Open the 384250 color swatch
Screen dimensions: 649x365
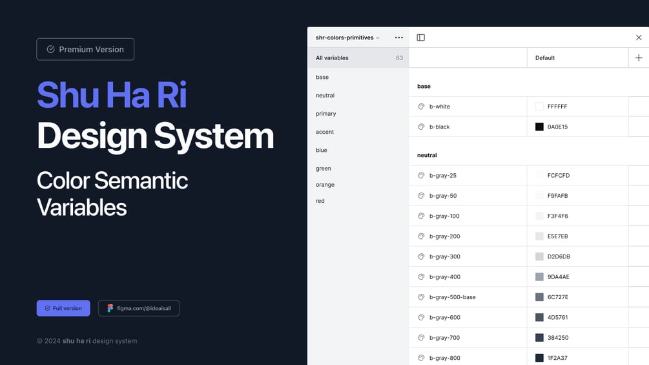click(539, 338)
